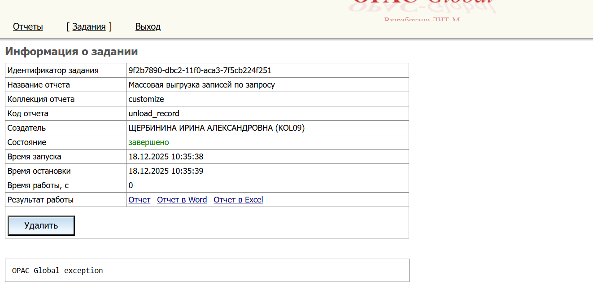Click the unload_record report code
This screenshot has height=304, width=593.
pyautogui.click(x=154, y=114)
